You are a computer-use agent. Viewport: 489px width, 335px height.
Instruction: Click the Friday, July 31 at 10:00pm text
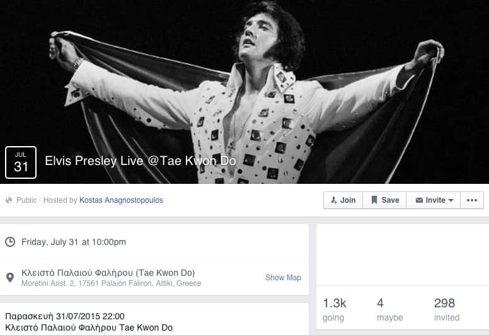74,242
